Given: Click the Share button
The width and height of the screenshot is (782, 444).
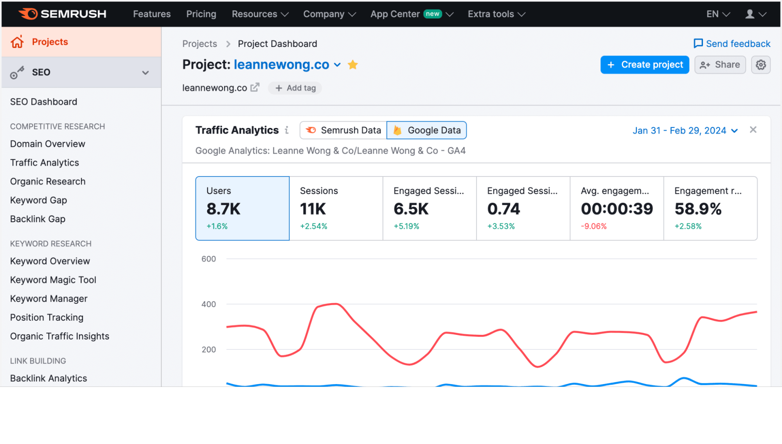Looking at the screenshot, I should point(720,65).
